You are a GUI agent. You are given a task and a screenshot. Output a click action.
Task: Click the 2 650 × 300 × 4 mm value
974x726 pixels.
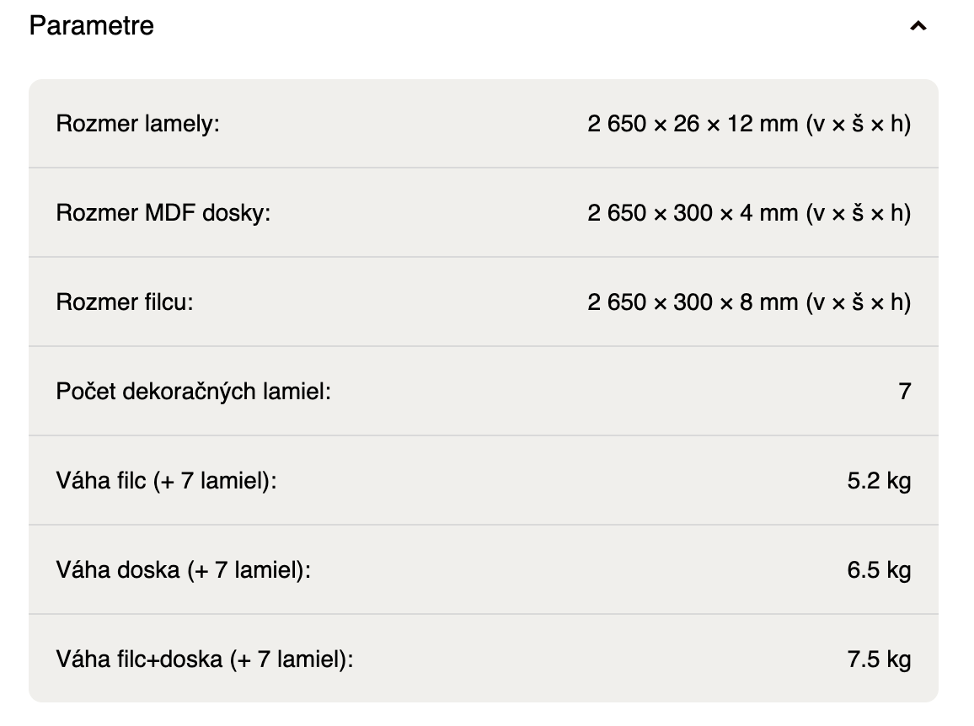(693, 213)
